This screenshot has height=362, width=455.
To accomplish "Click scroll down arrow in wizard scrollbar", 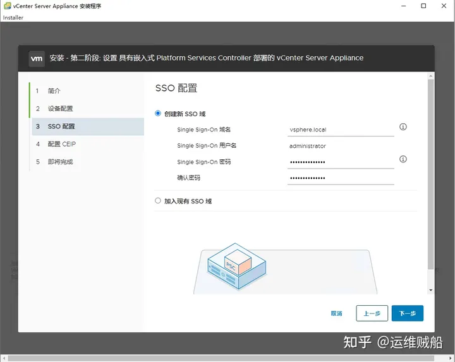I will [x=431, y=290].
